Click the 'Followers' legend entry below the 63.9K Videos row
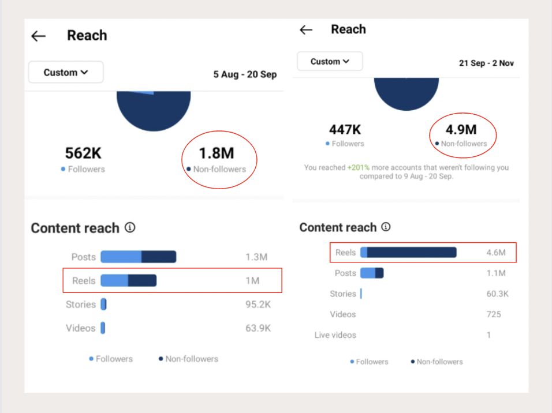552x413 pixels. pyautogui.click(x=111, y=359)
